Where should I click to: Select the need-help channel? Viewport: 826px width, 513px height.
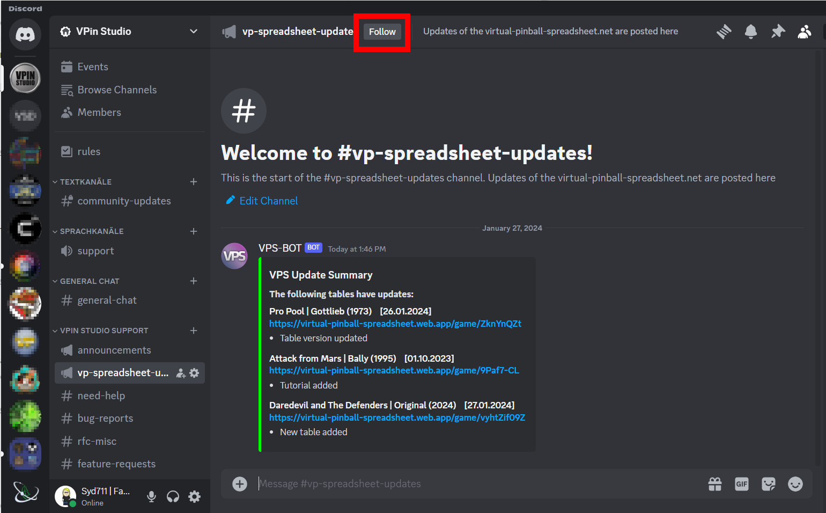(129, 395)
